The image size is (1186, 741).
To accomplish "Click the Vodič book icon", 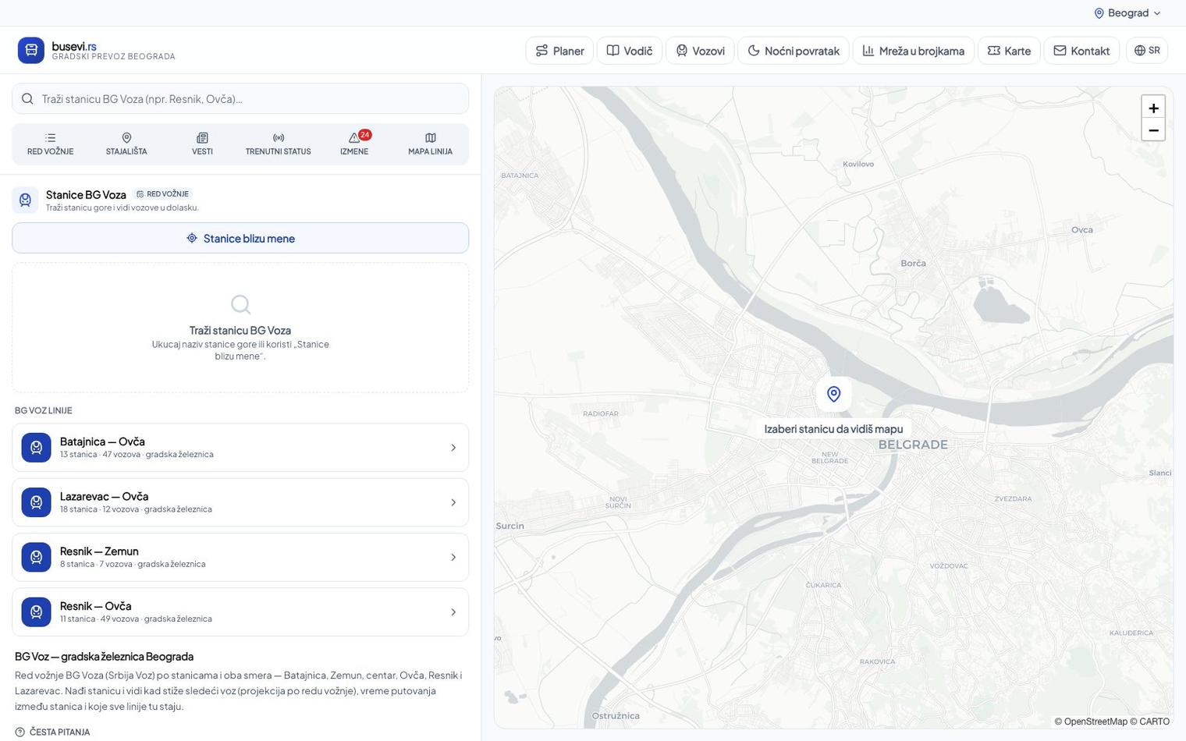I will tap(613, 51).
